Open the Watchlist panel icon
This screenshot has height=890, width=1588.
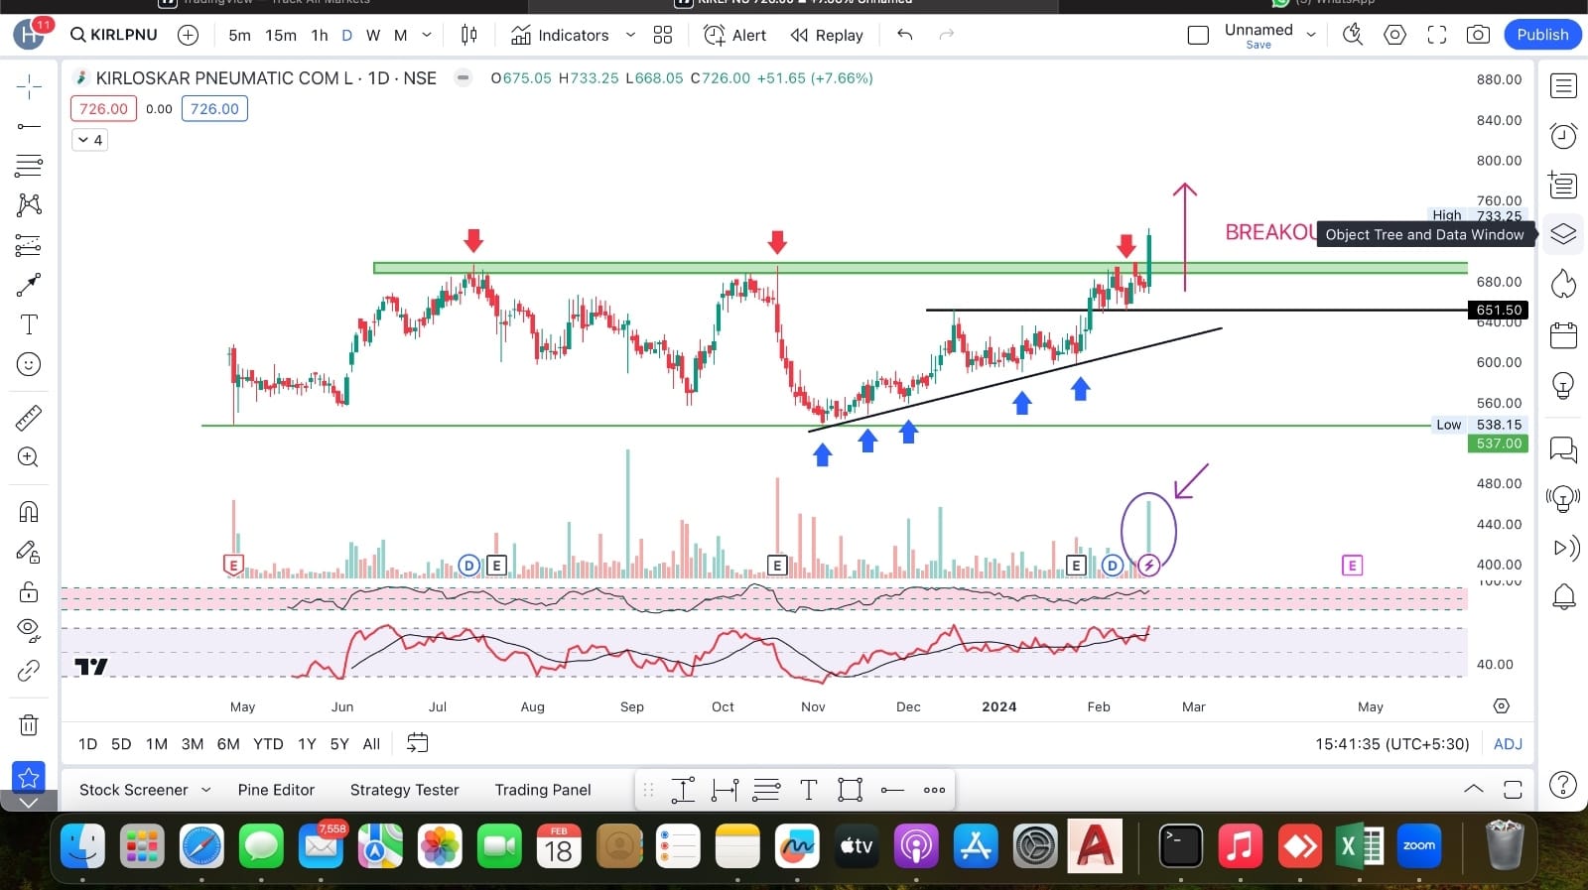coord(1563,86)
